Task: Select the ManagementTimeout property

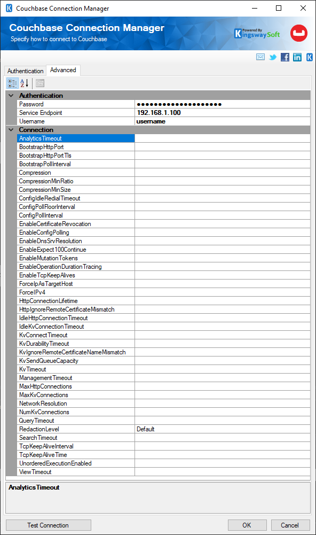Action: pos(76,378)
